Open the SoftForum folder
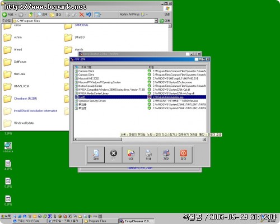 click(15, 62)
